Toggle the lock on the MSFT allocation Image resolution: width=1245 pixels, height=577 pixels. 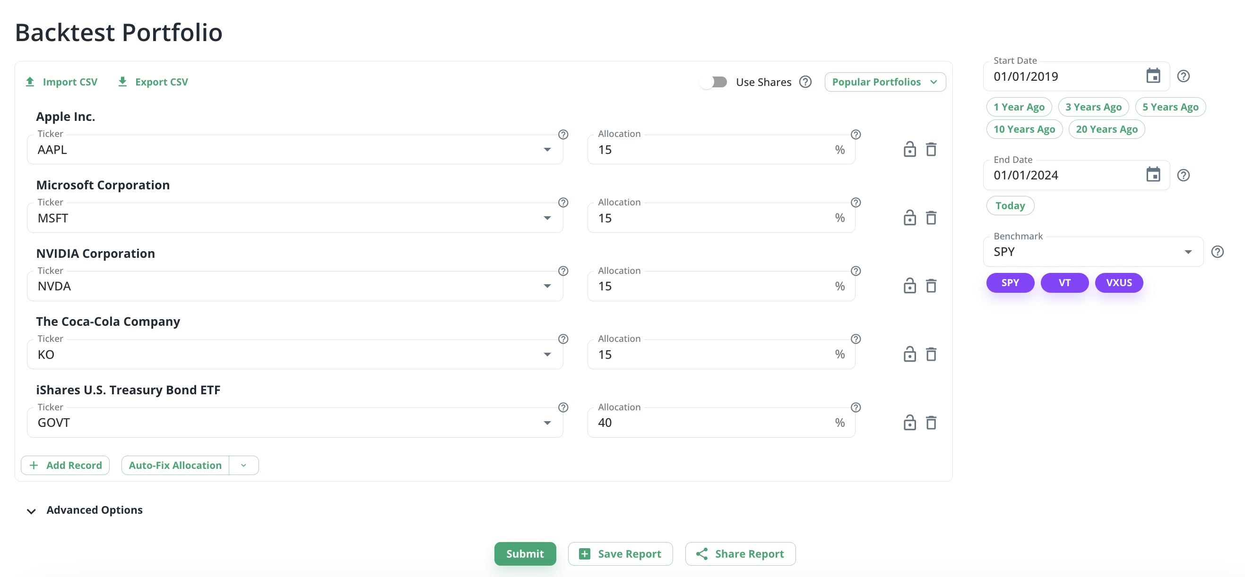(x=909, y=217)
